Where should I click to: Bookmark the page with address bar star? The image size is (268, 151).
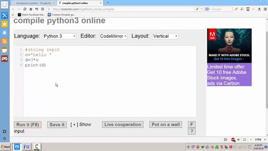coord(49,9)
